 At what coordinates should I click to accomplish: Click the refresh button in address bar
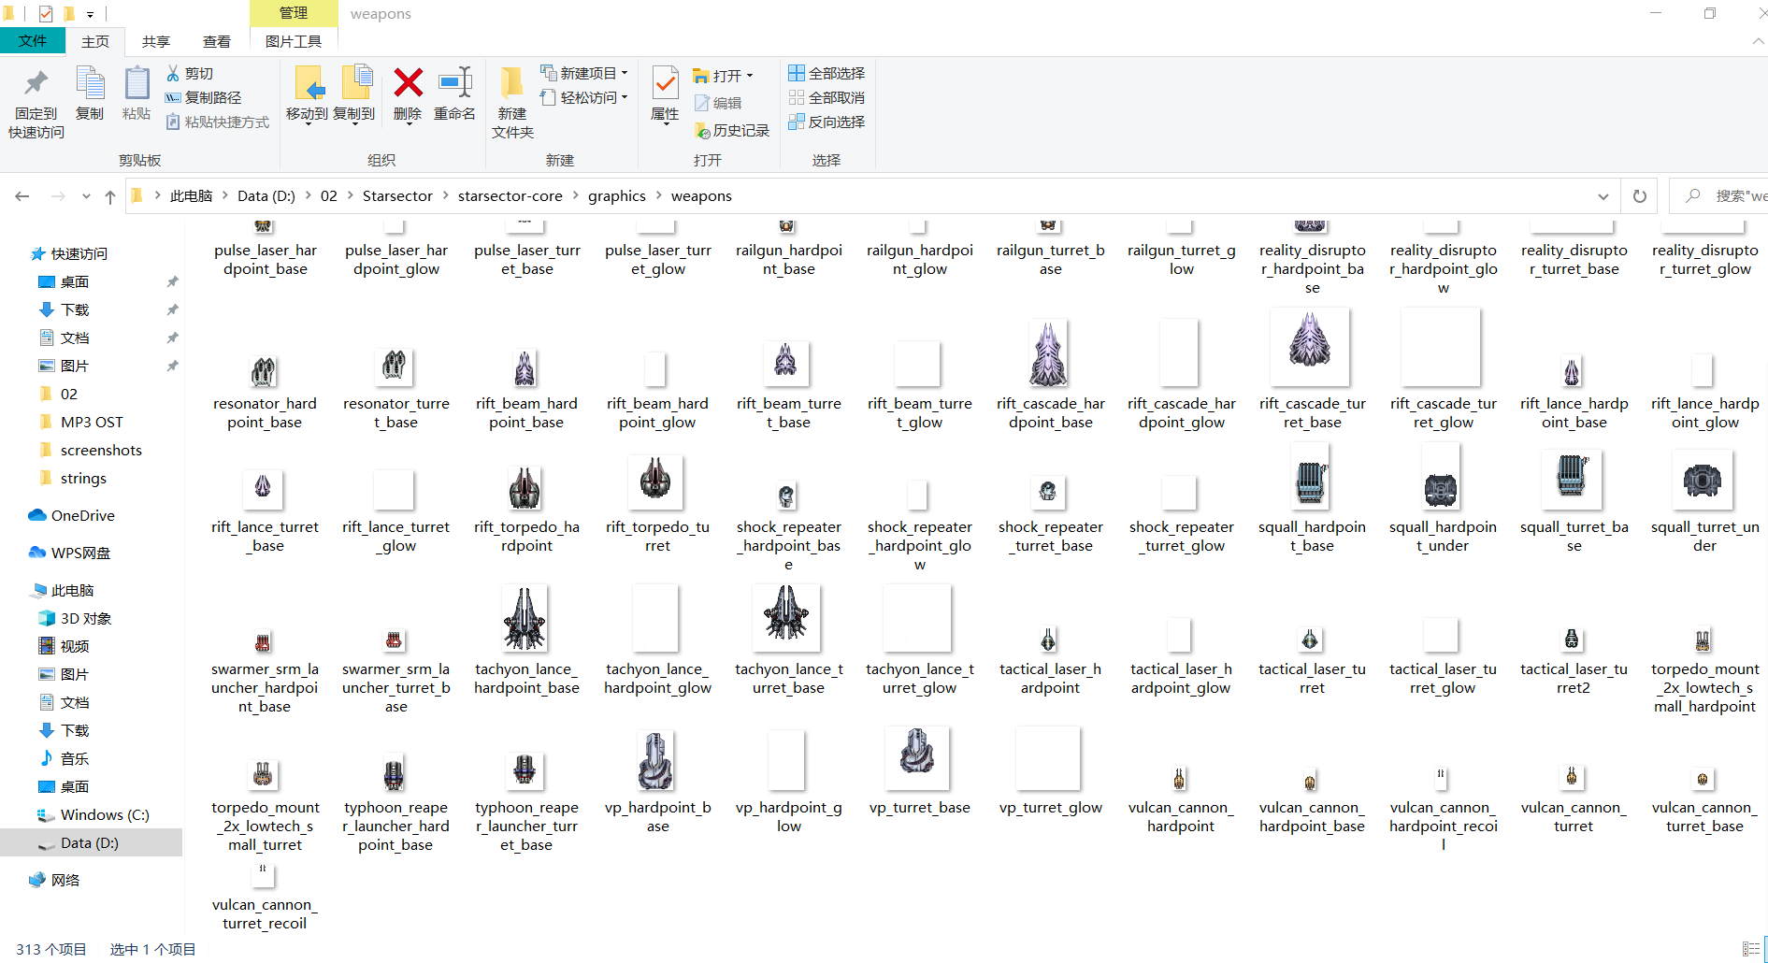1639,195
